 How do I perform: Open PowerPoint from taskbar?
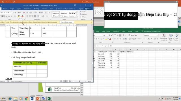pyautogui.click(x=38, y=98)
